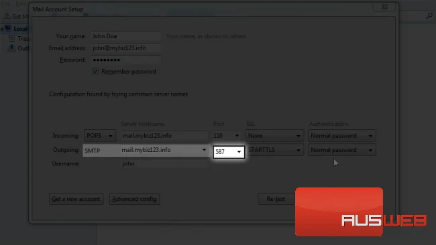Toggle the Remember password checkbox
Screen dimensions: 436x245
[x=95, y=72]
